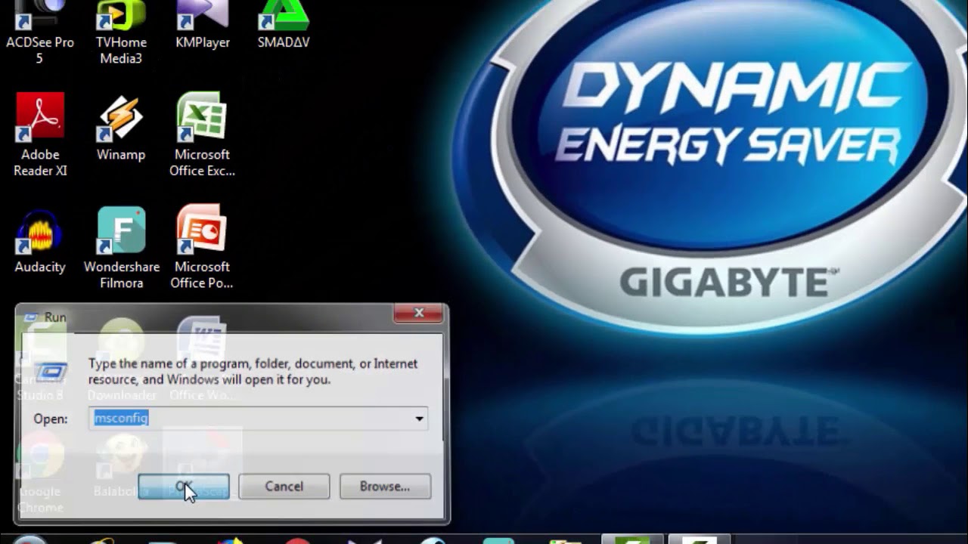Click the Microsoft Office PowerPoint shortcut
The image size is (968, 544).
[x=202, y=248]
